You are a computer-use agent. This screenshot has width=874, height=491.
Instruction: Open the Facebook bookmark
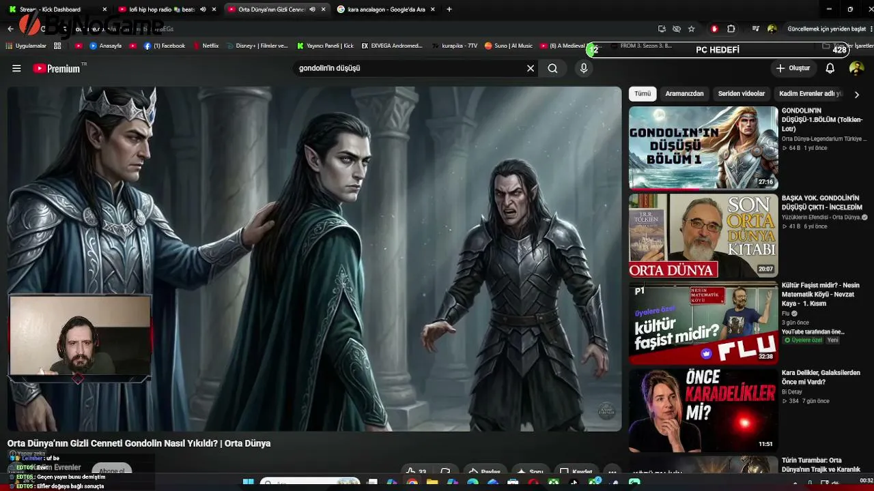pyautogui.click(x=164, y=46)
